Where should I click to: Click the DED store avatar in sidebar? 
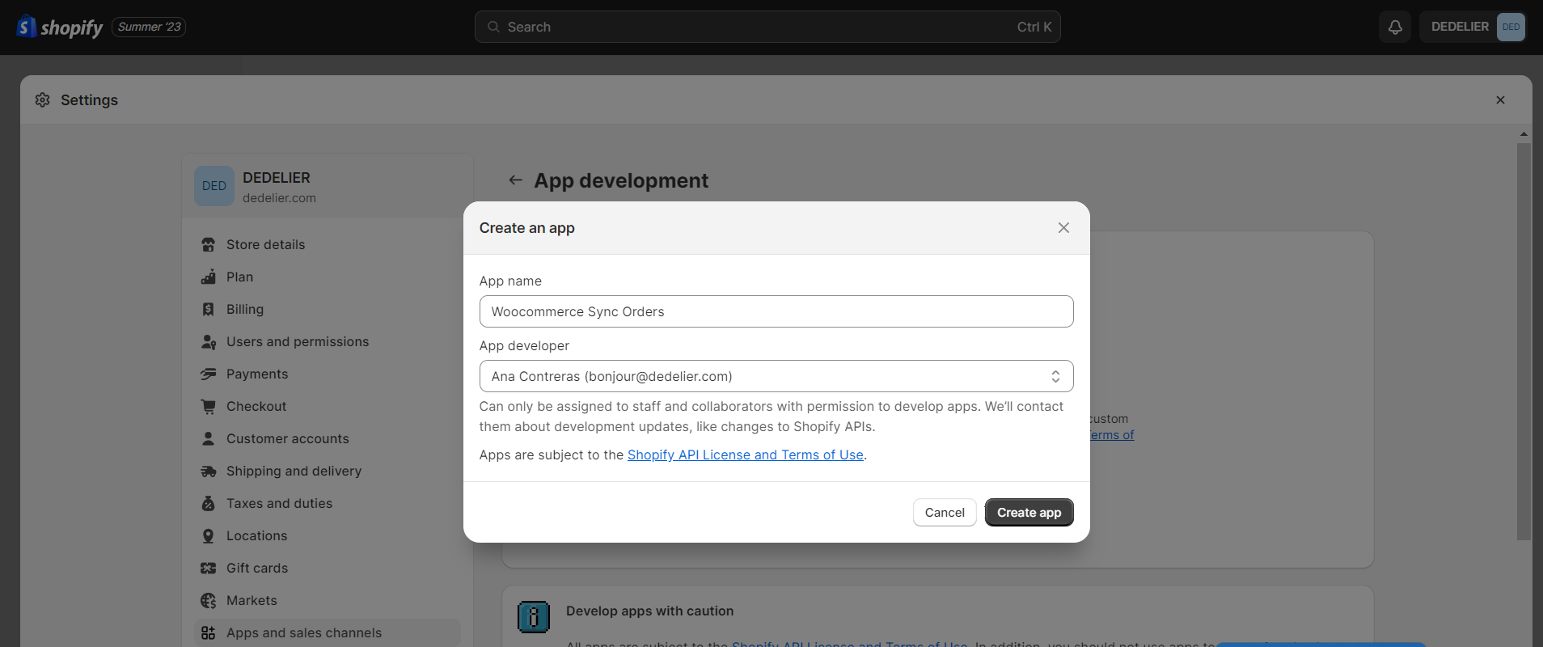pos(214,186)
